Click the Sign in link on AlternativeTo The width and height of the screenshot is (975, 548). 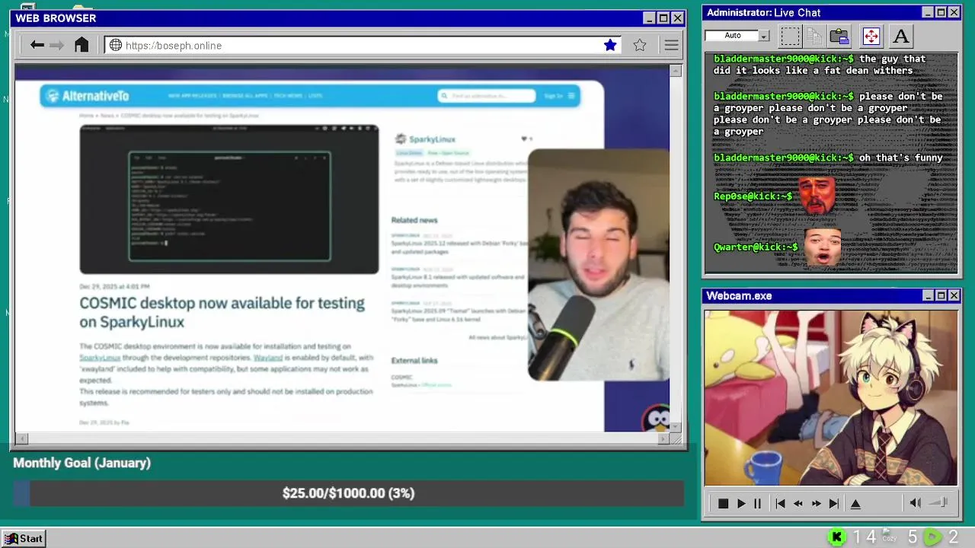pos(554,96)
